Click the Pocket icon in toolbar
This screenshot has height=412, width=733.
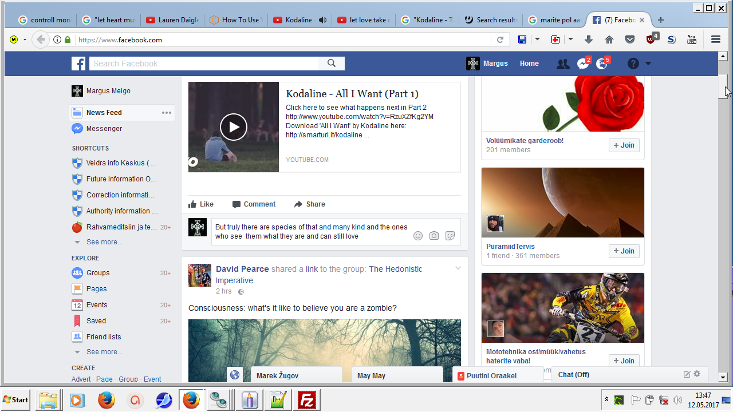[x=630, y=39]
